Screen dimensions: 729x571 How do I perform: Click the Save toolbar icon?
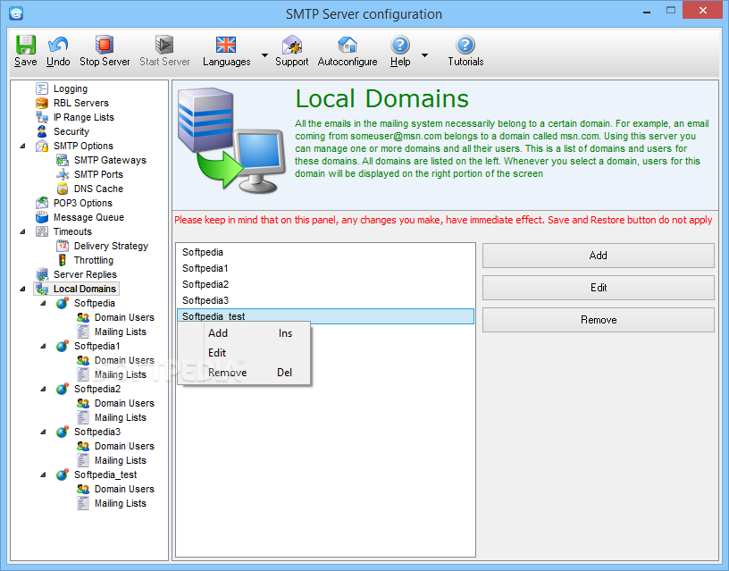tap(26, 45)
